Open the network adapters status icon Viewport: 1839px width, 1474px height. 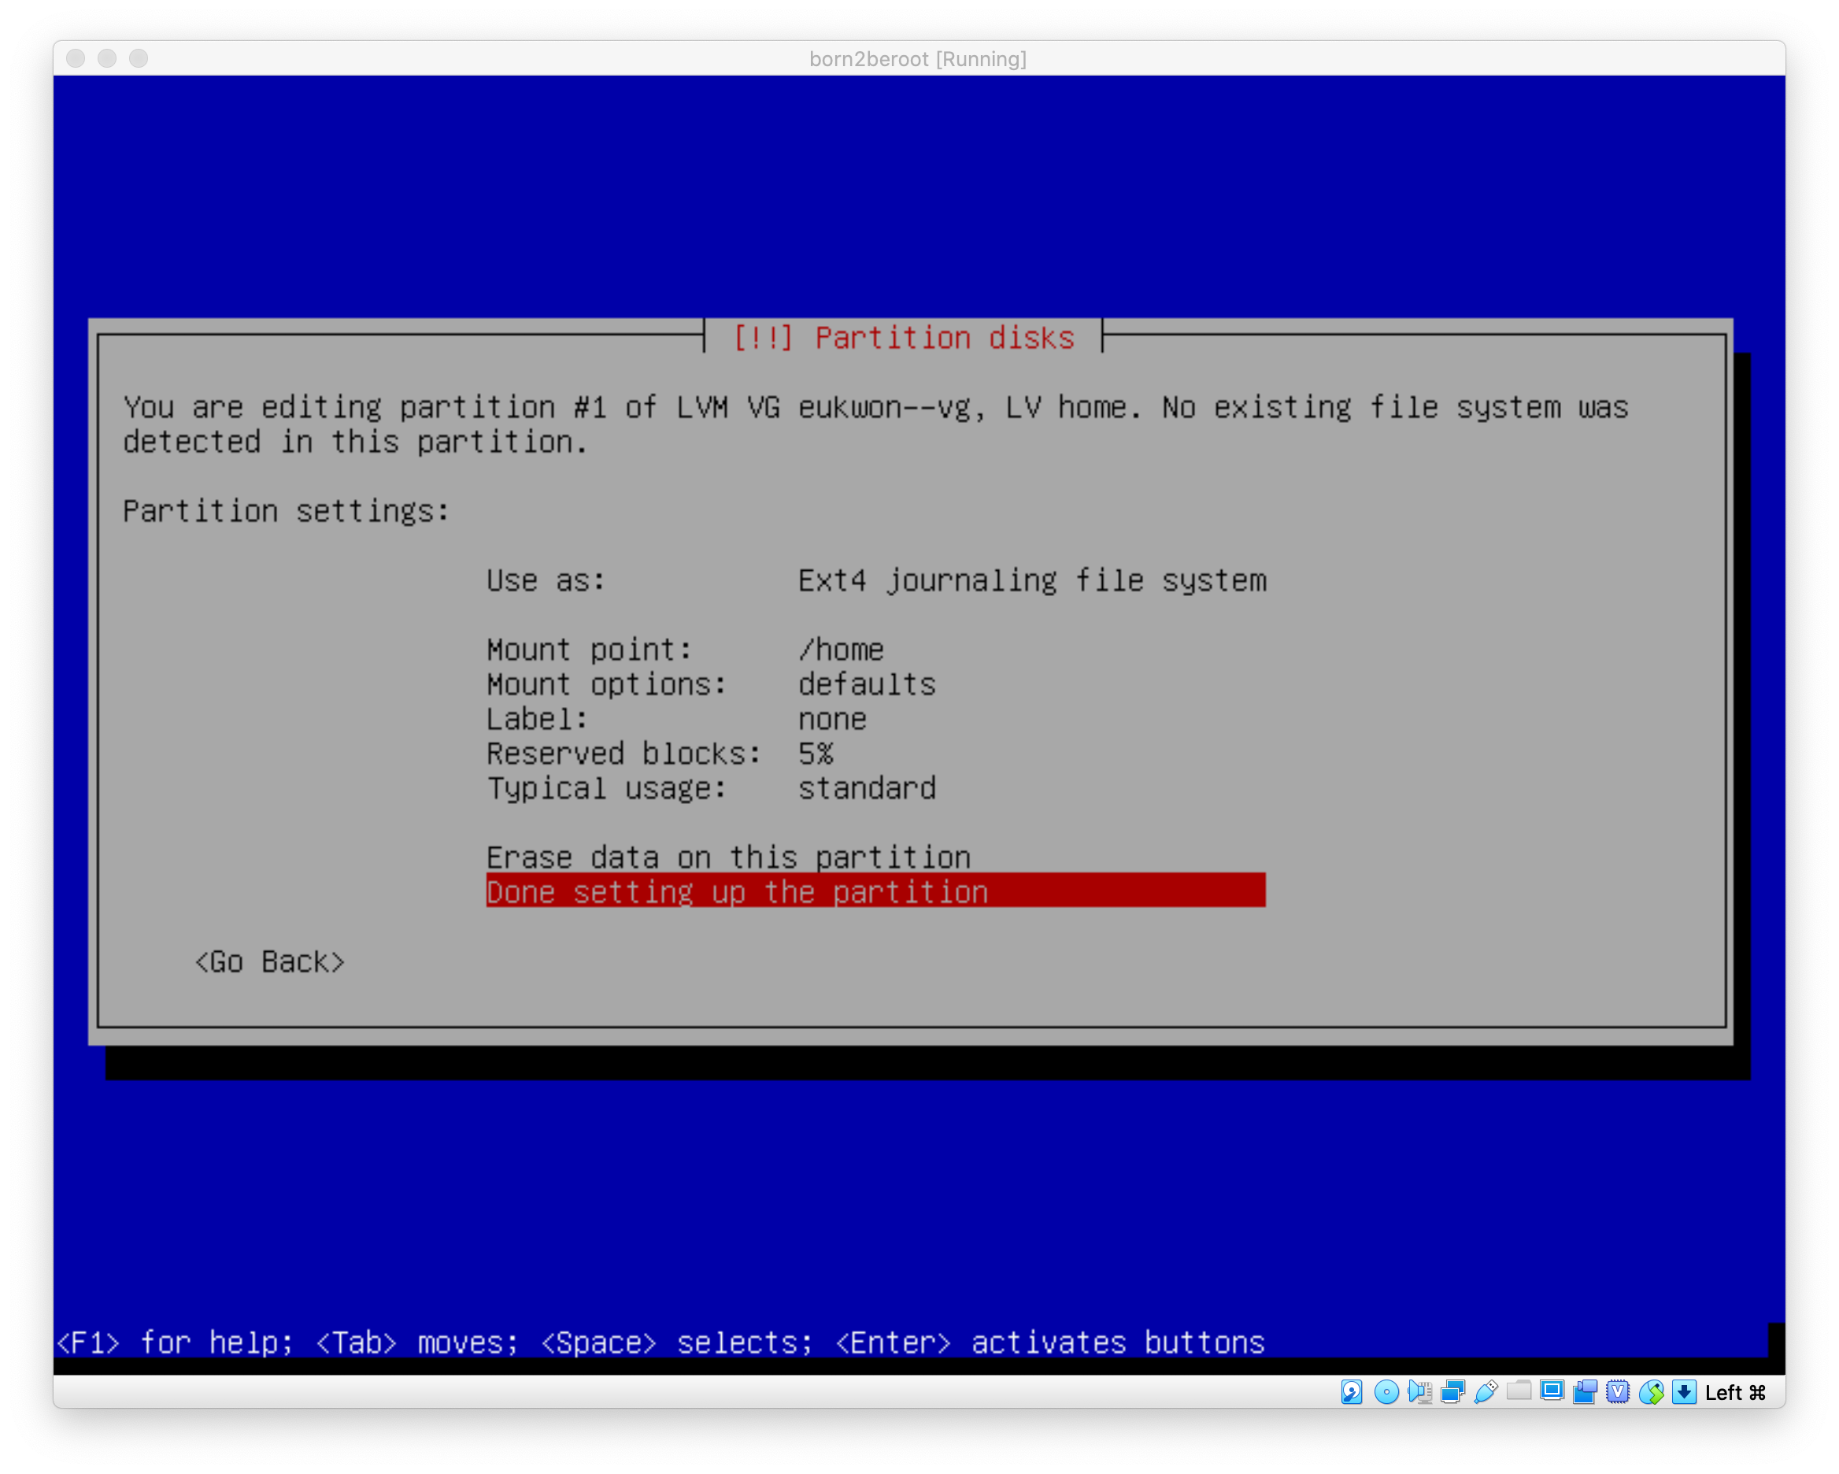[1452, 1392]
